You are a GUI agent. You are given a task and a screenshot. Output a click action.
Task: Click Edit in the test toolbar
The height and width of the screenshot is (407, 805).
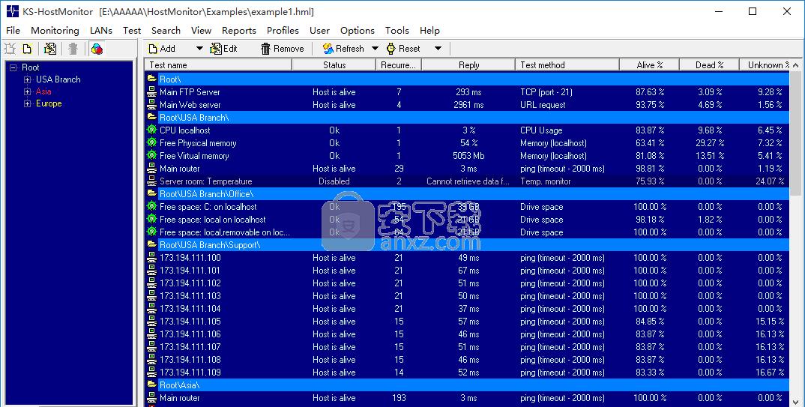click(223, 49)
